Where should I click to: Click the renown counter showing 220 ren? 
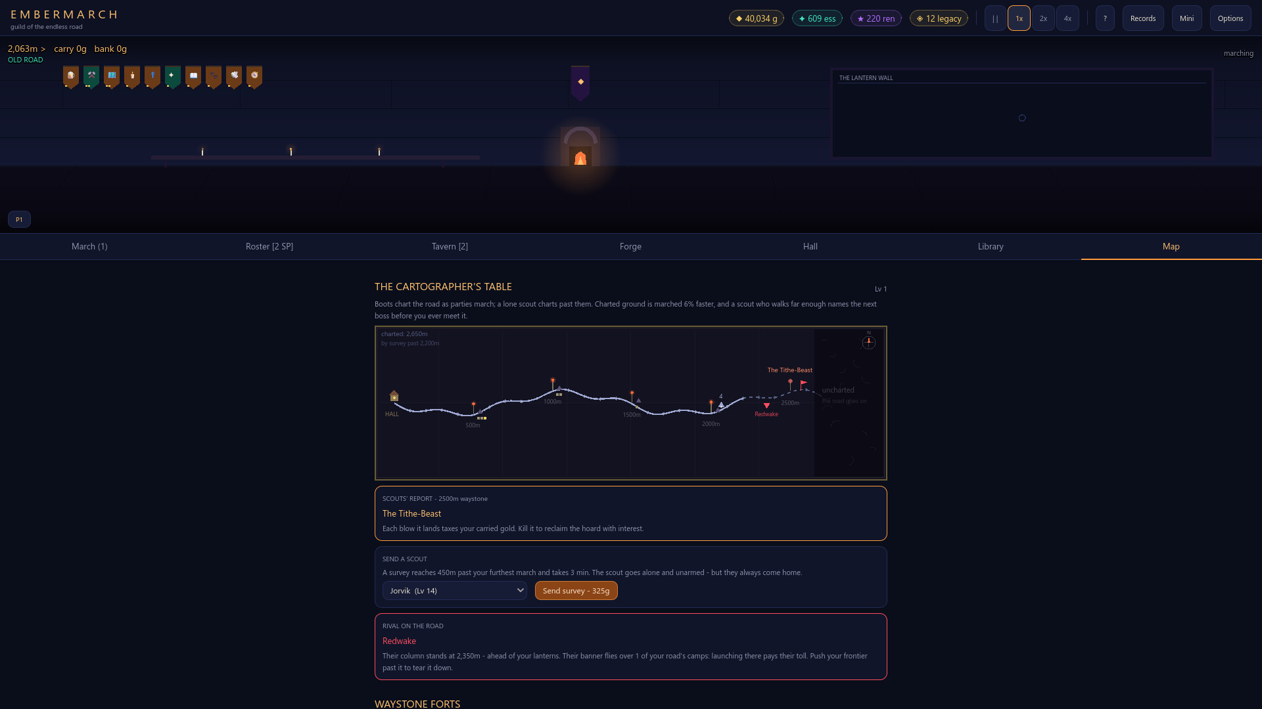tap(876, 18)
